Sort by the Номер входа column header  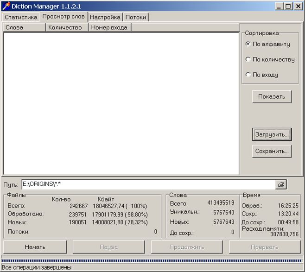(x=110, y=27)
